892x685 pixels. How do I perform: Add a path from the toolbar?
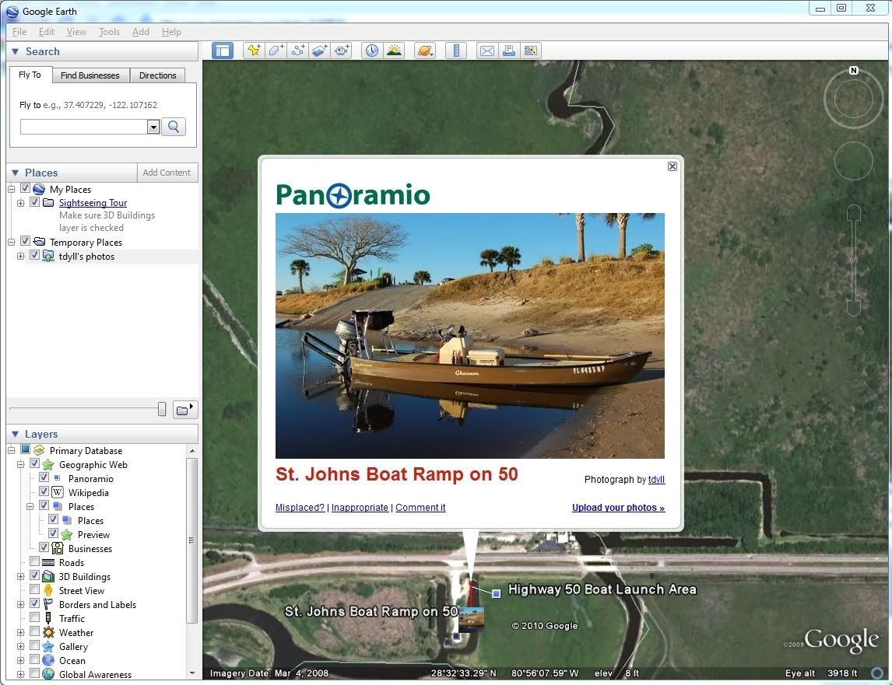298,51
